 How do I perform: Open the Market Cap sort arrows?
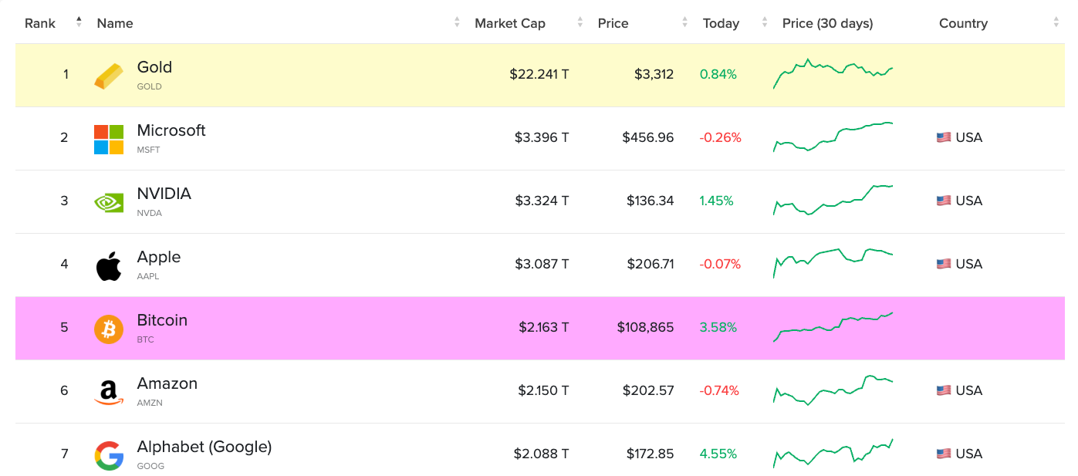click(x=579, y=22)
